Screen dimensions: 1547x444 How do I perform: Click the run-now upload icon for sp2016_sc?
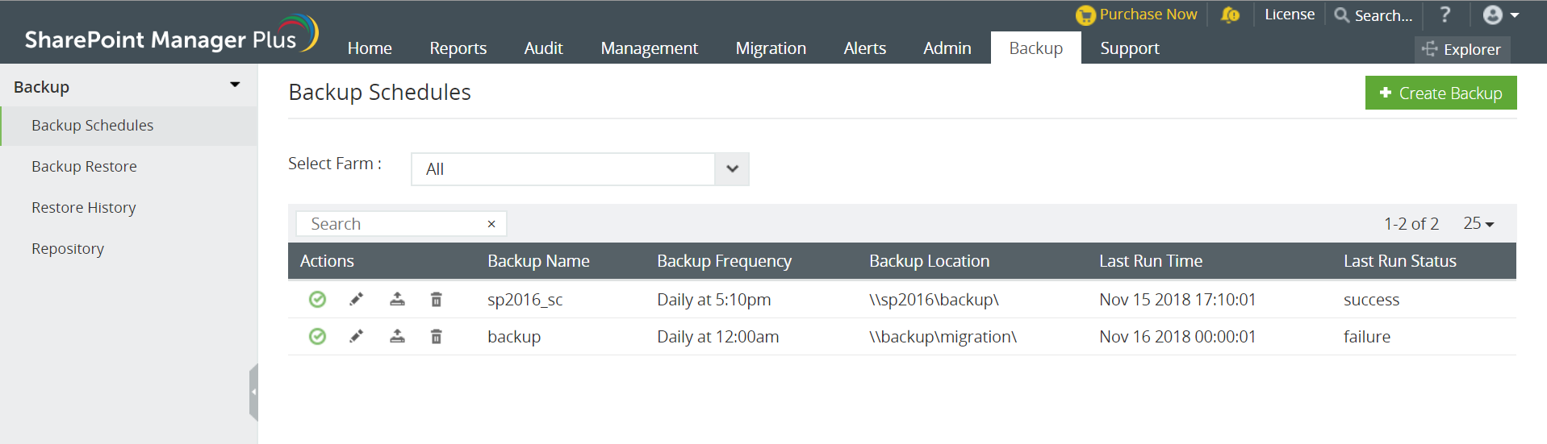point(397,300)
